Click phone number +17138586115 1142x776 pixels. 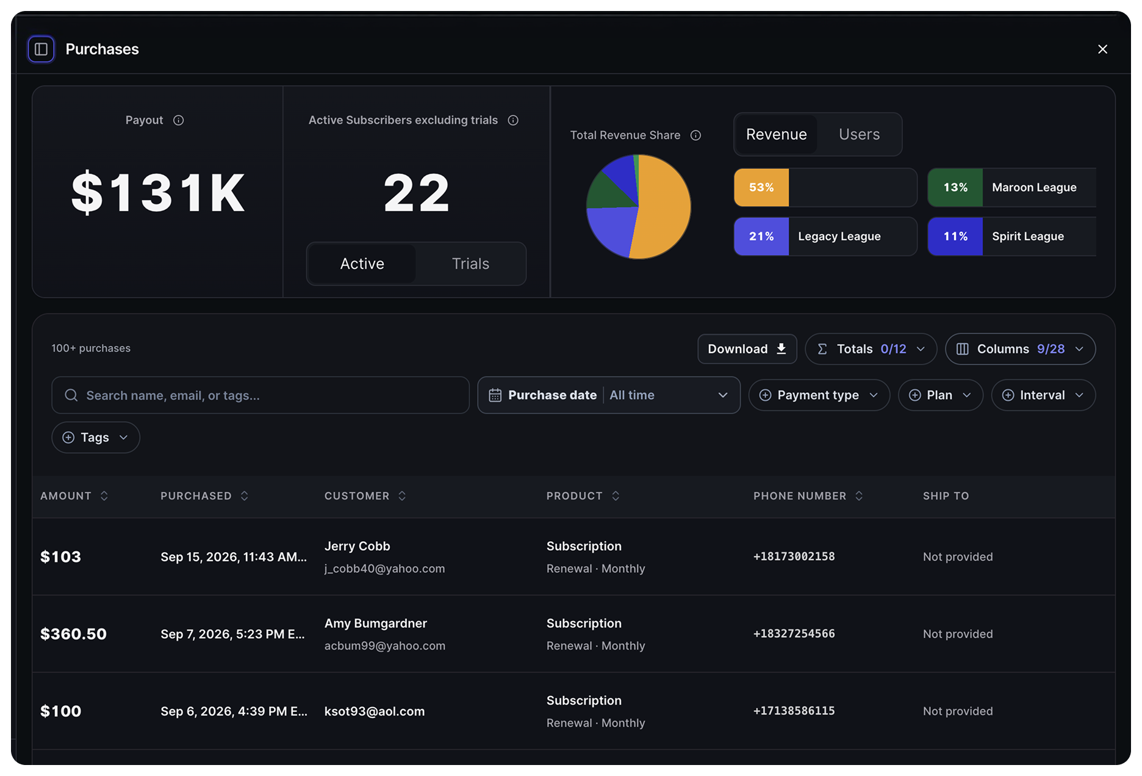(x=794, y=711)
